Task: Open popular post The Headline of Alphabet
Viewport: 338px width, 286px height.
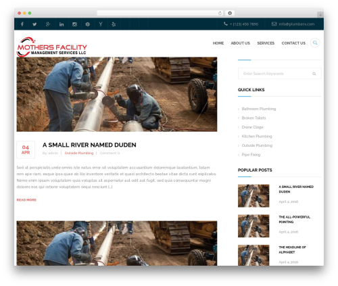Action: (292, 249)
